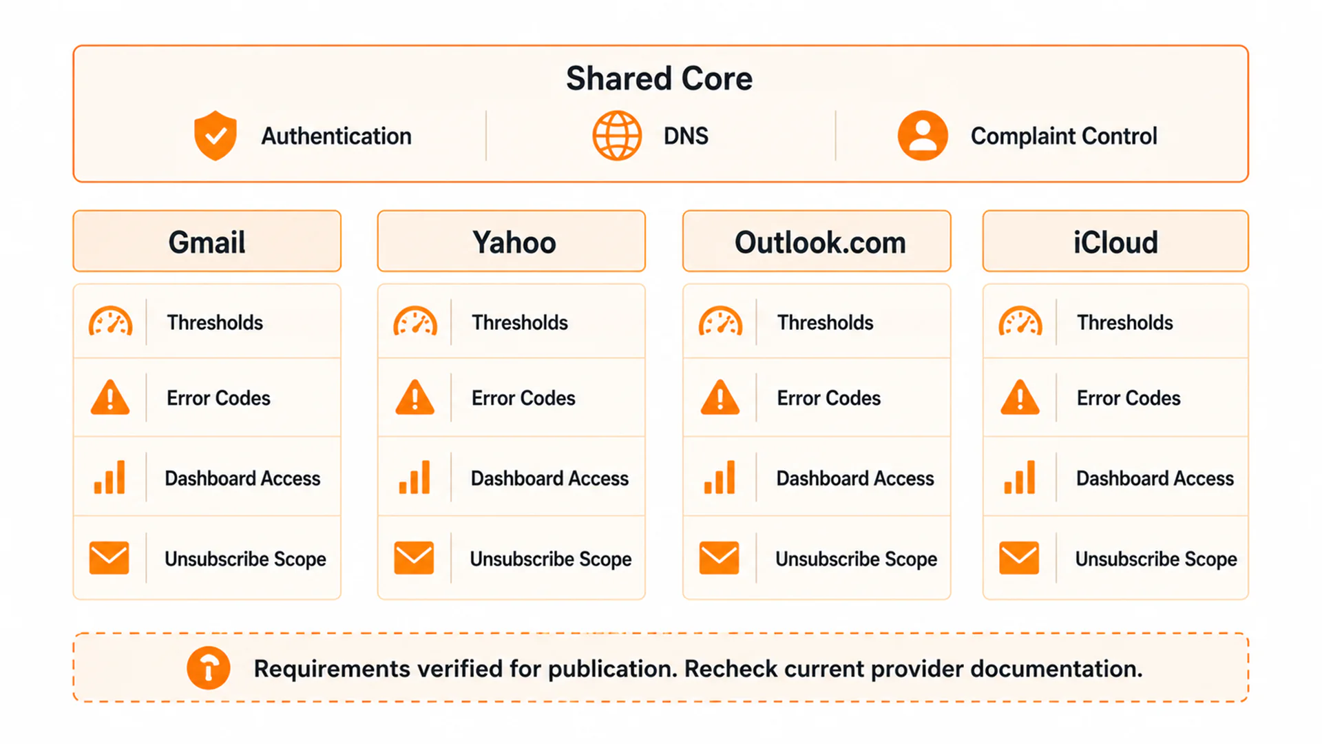The image size is (1322, 744).
Task: Click Thresholds text under Outlook.com
Action: pyautogui.click(x=825, y=322)
